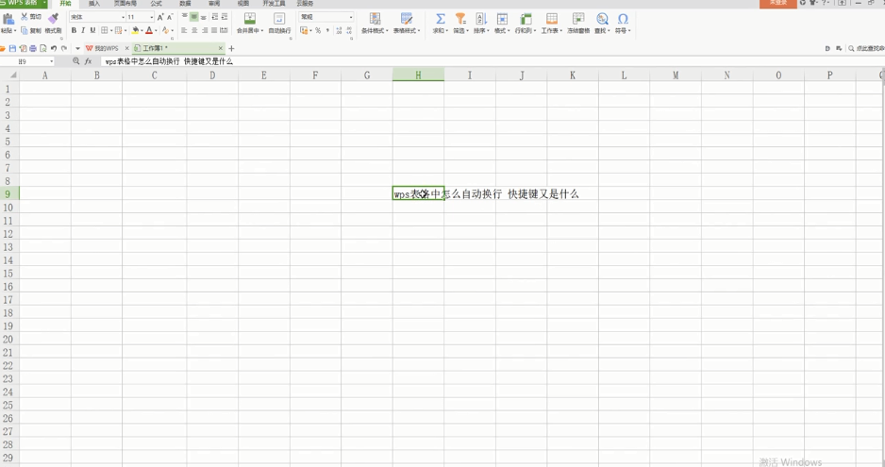Click the Worksheet (工作表) icon
885x467 pixels.
pos(552,18)
